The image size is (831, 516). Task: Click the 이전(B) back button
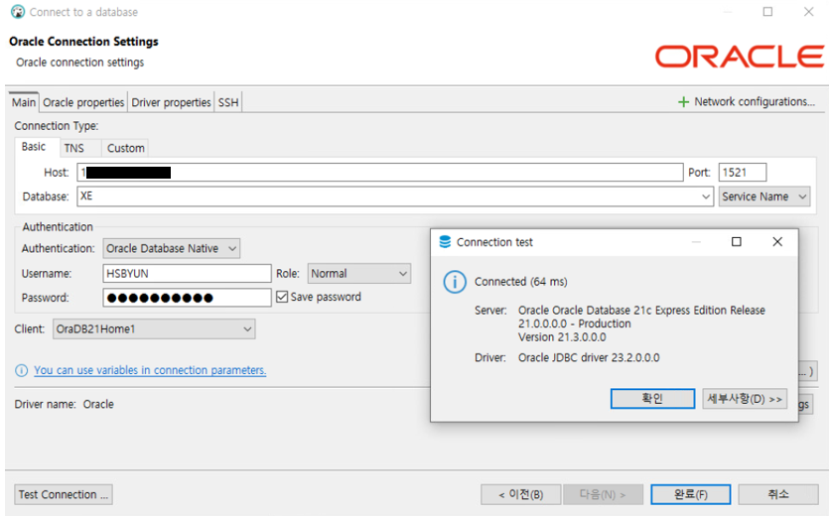pos(521,495)
